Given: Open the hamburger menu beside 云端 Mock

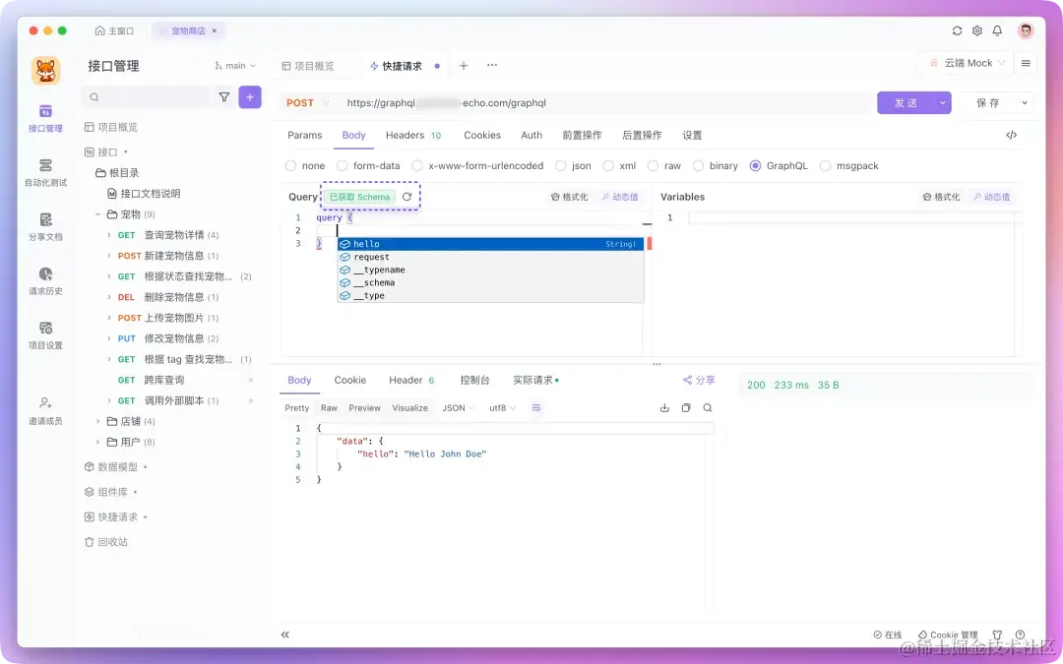Looking at the screenshot, I should 1026,63.
